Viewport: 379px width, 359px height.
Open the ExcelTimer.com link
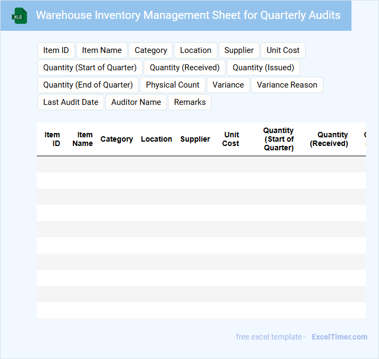(339, 337)
